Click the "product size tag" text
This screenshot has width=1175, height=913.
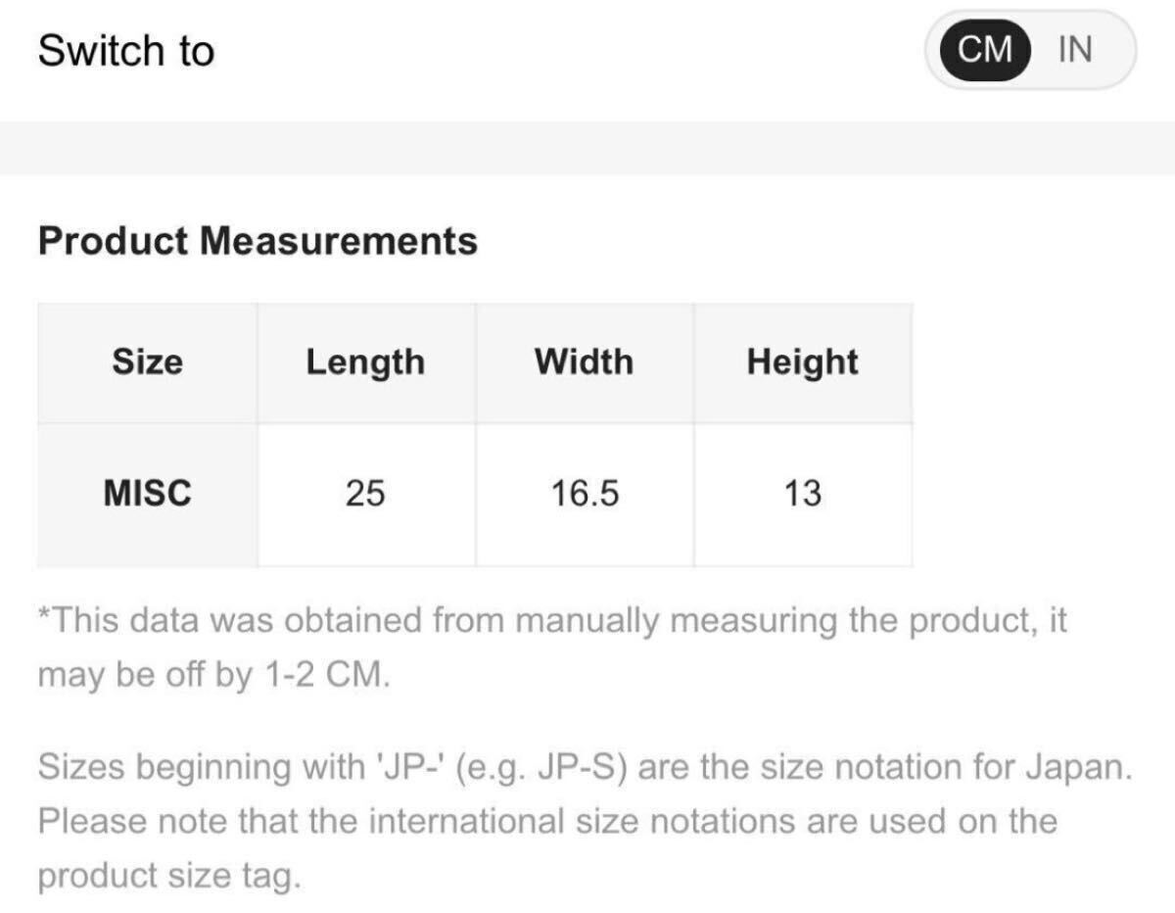168,876
